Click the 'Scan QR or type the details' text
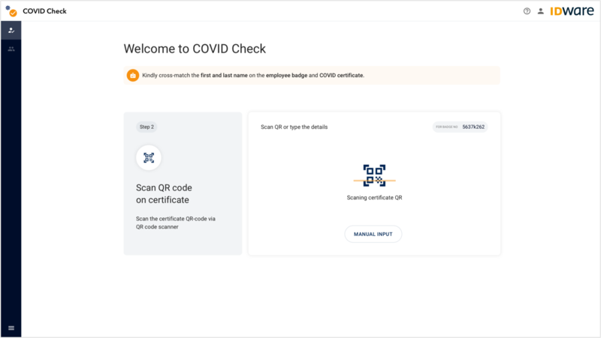 (294, 127)
